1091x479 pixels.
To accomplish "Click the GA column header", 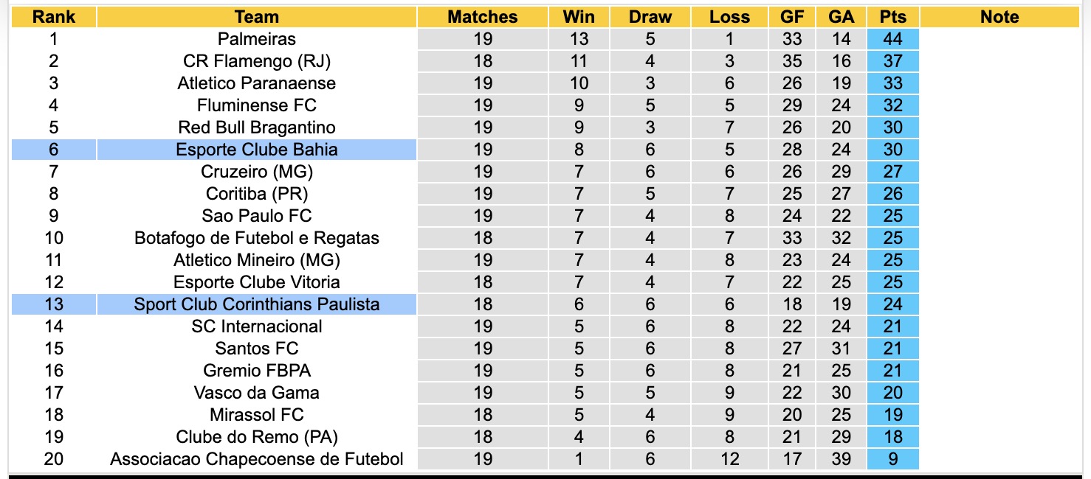I will point(842,17).
